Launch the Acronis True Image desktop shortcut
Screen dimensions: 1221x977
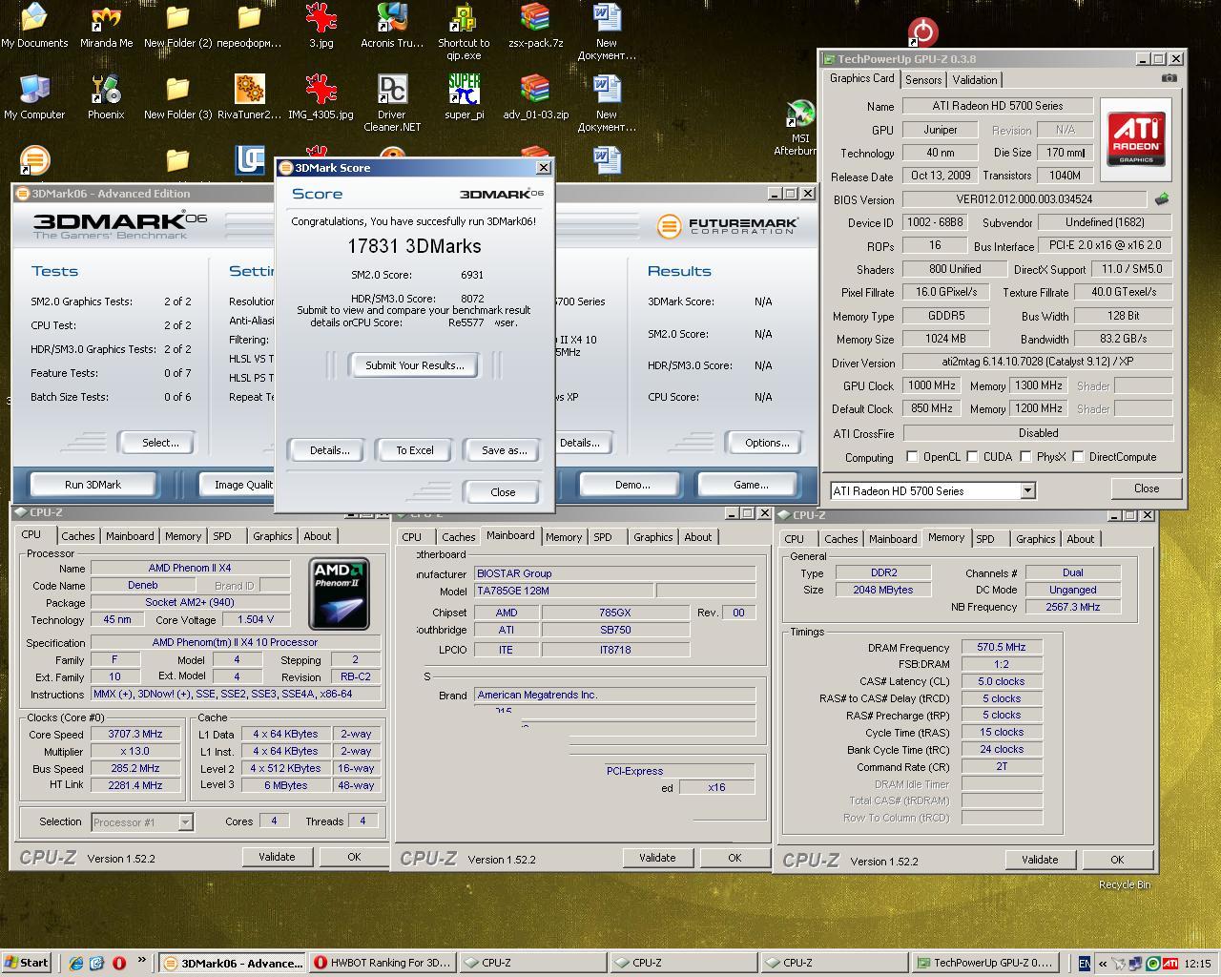(x=392, y=25)
